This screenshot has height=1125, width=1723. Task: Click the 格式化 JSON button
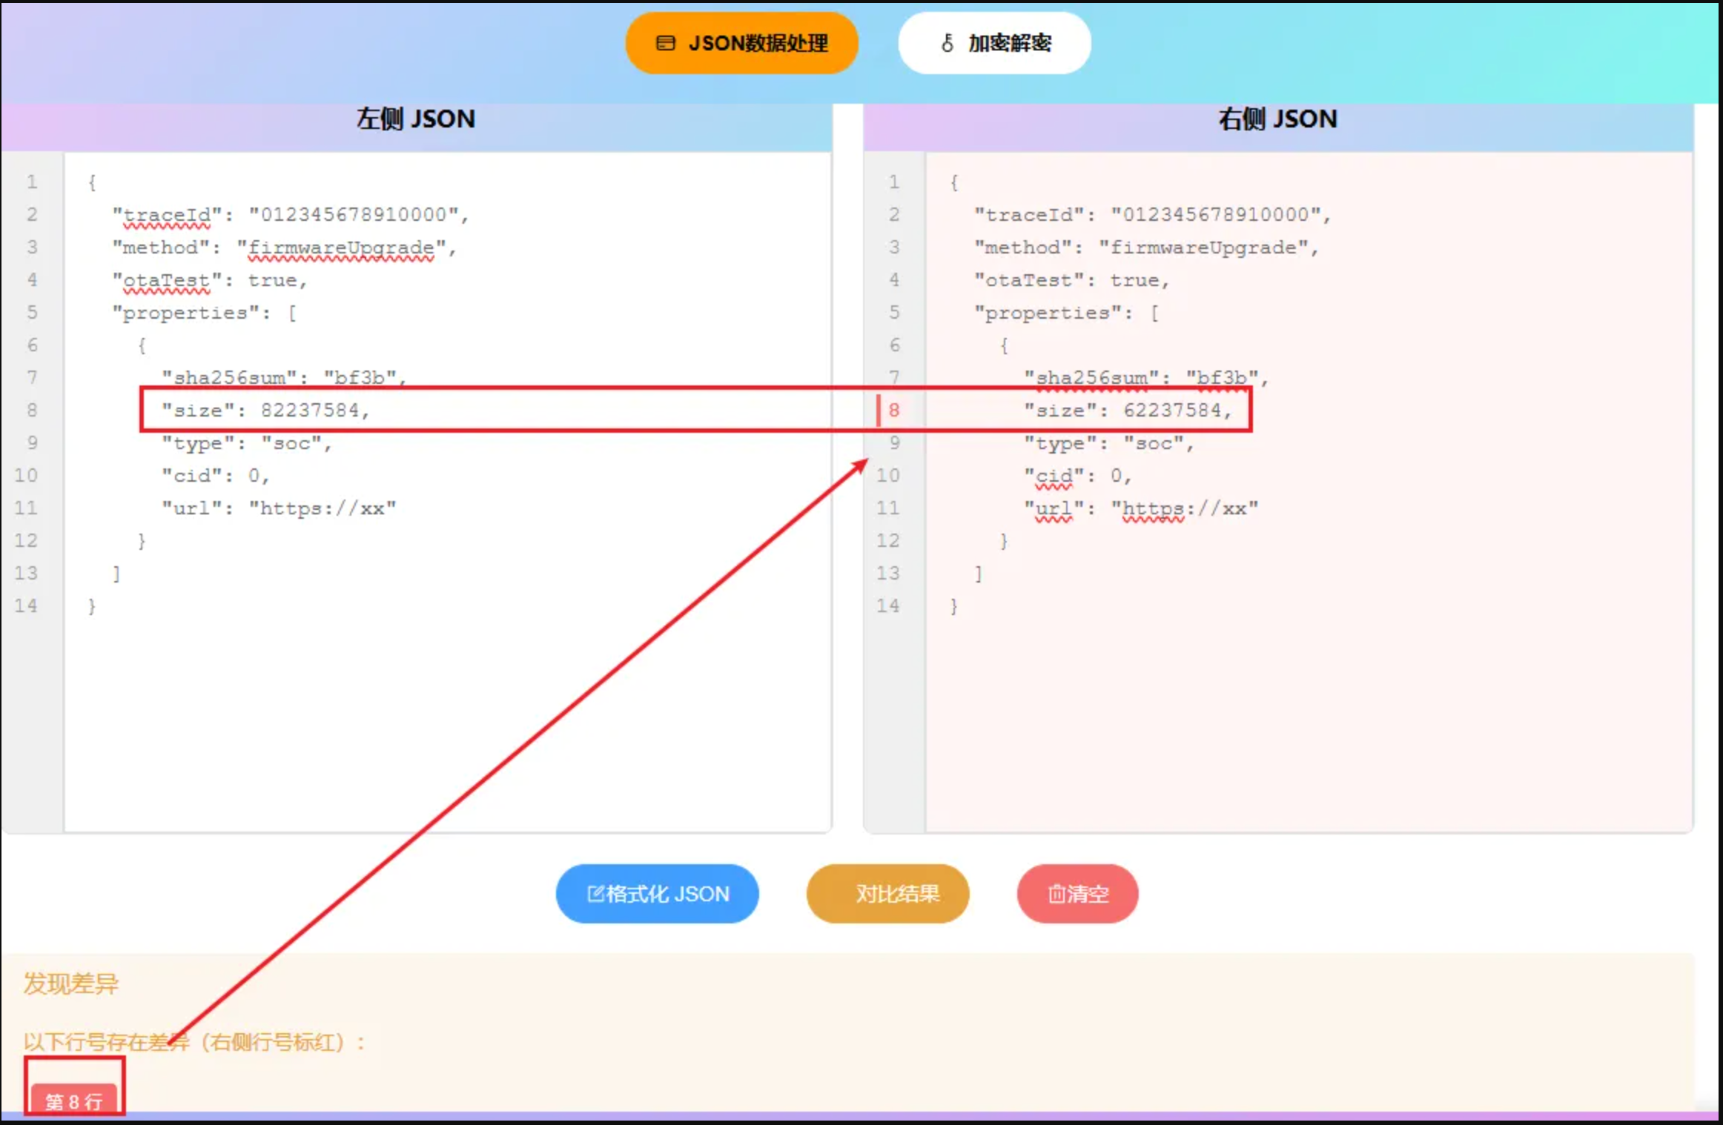pos(657,894)
